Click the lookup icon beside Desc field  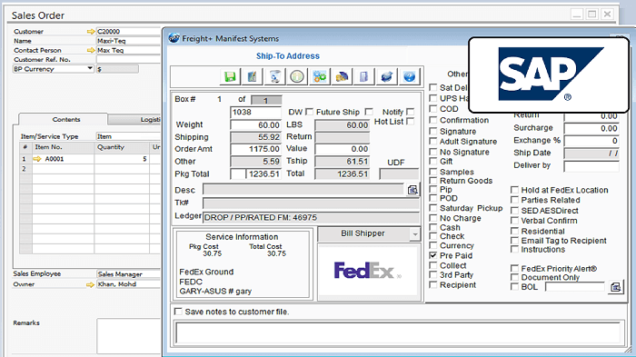[x=412, y=190]
